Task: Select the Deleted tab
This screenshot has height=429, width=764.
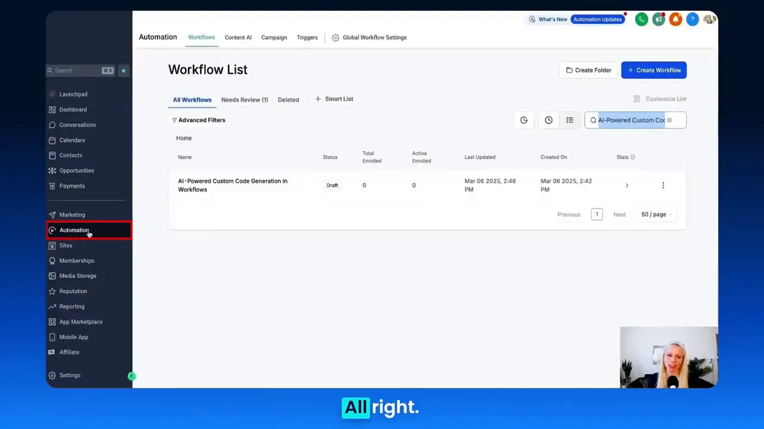Action: pyautogui.click(x=288, y=100)
